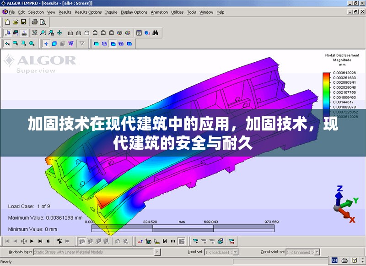Click the New file icon
The width and height of the screenshot is (366, 266).
tap(7, 22)
